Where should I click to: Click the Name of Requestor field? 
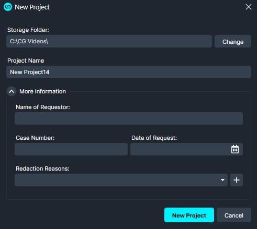[129, 118]
